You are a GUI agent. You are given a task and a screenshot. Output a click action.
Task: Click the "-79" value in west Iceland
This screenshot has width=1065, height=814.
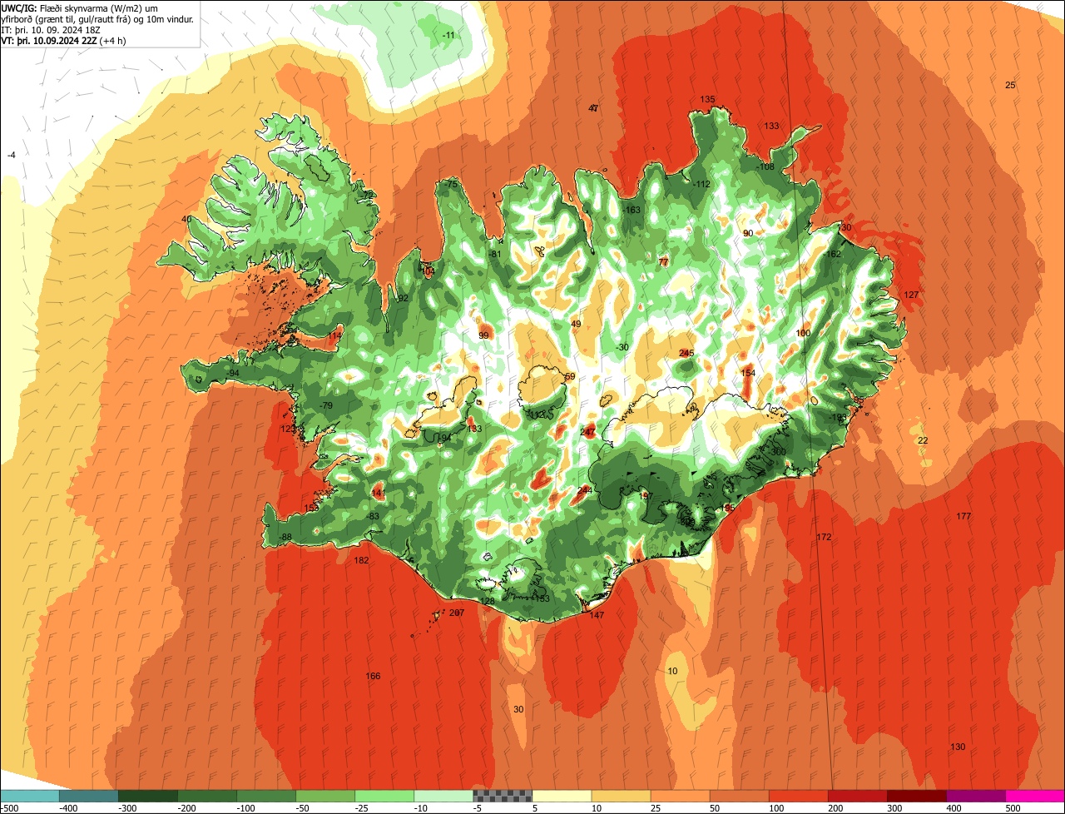[325, 405]
